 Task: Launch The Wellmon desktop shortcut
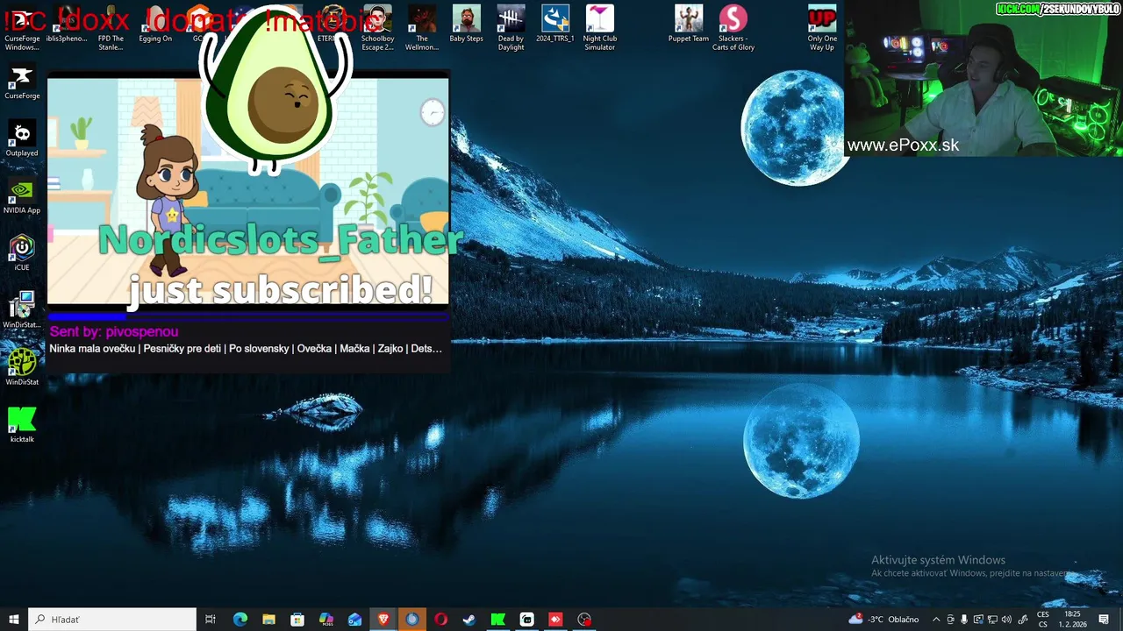pos(422,28)
